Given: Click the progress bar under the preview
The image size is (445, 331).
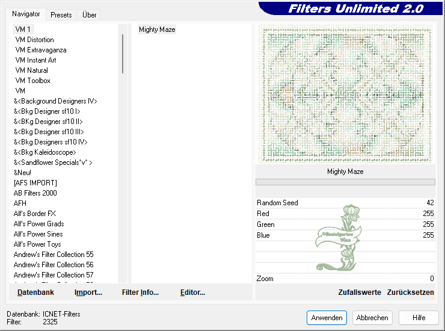Looking at the screenshot, I should 345,182.
